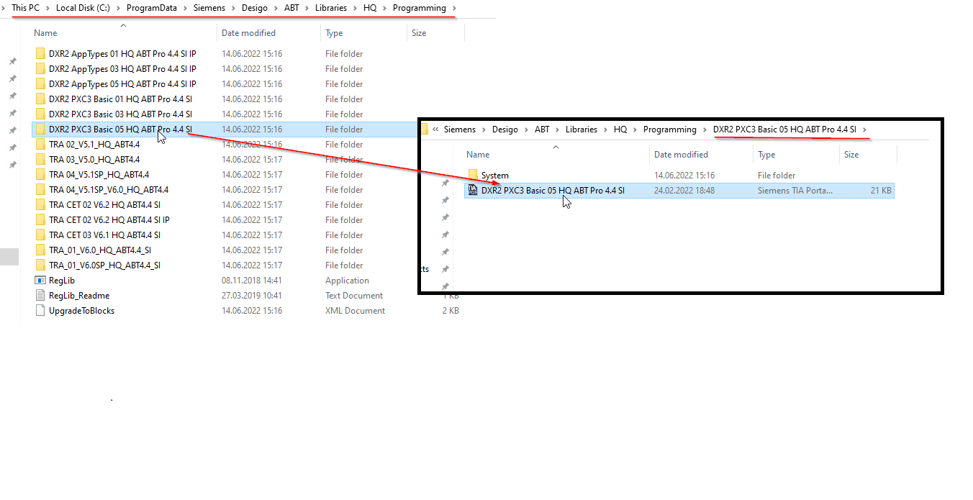Go to Desigo breadcrumb in left window
The width and height of the screenshot is (973, 500).
coord(255,8)
